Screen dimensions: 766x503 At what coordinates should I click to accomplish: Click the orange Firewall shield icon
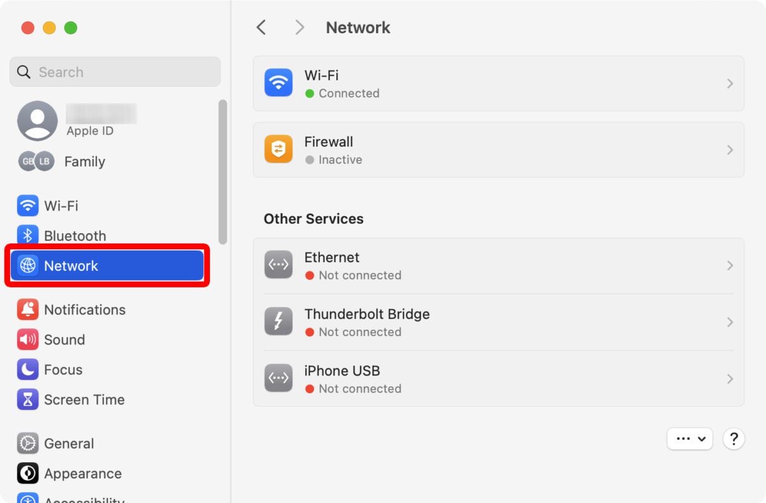point(278,150)
